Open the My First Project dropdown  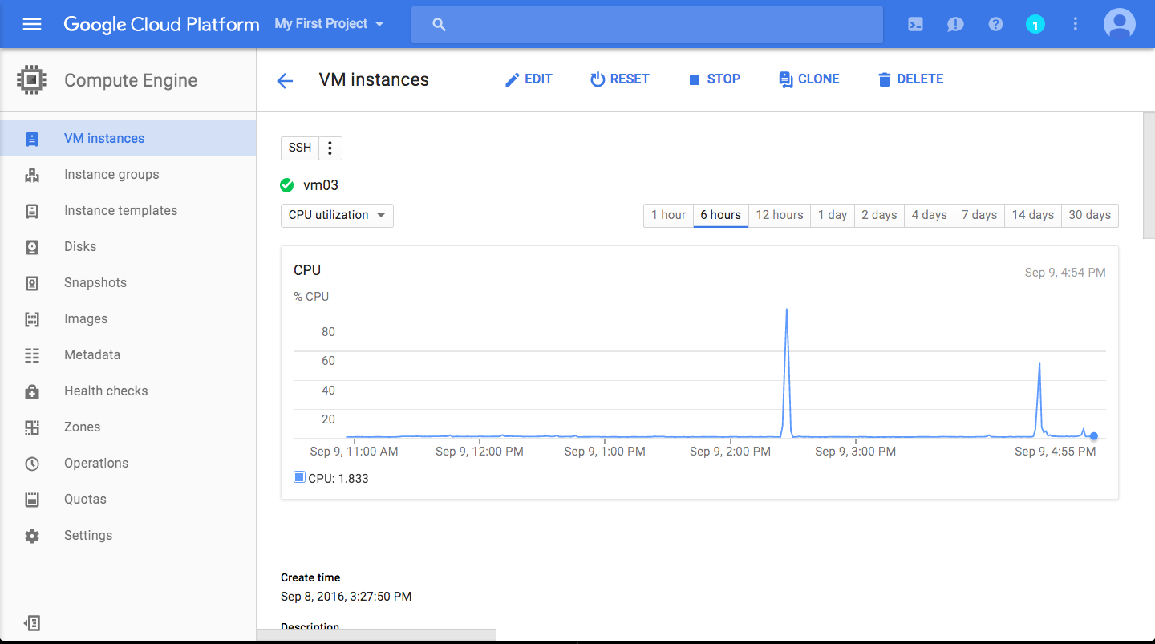click(x=329, y=24)
